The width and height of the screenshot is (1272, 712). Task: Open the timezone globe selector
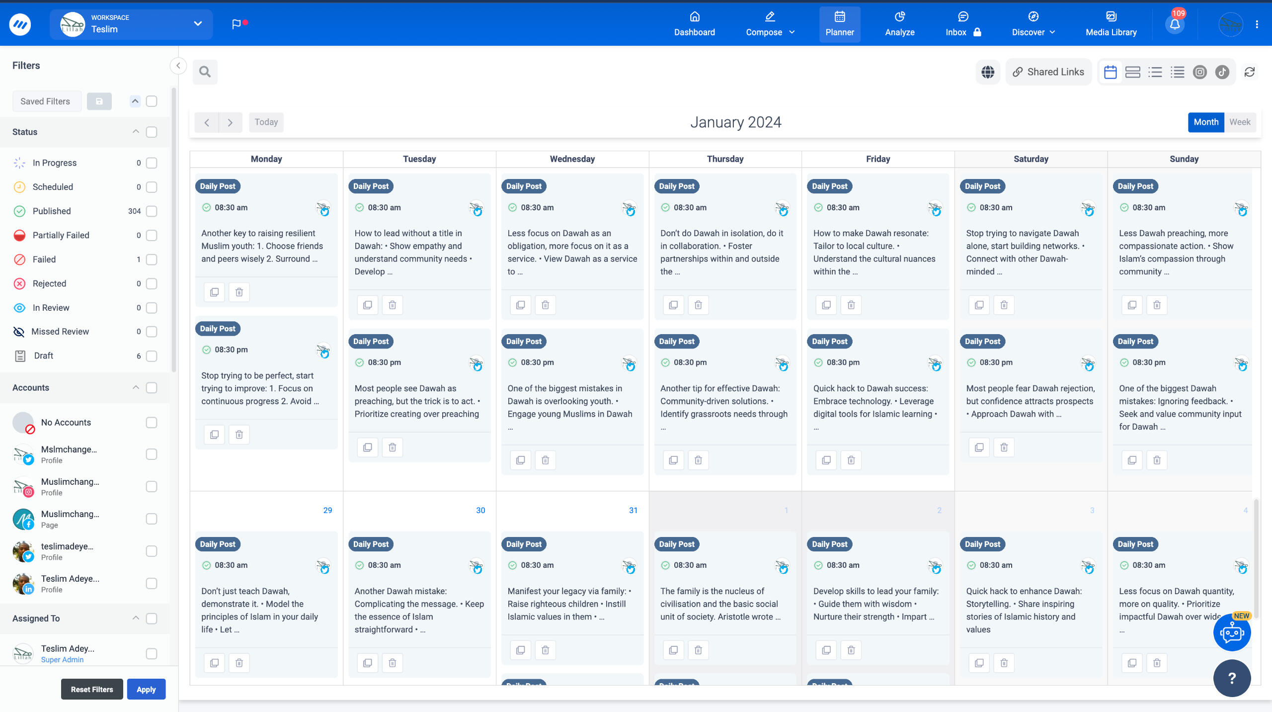(x=987, y=72)
